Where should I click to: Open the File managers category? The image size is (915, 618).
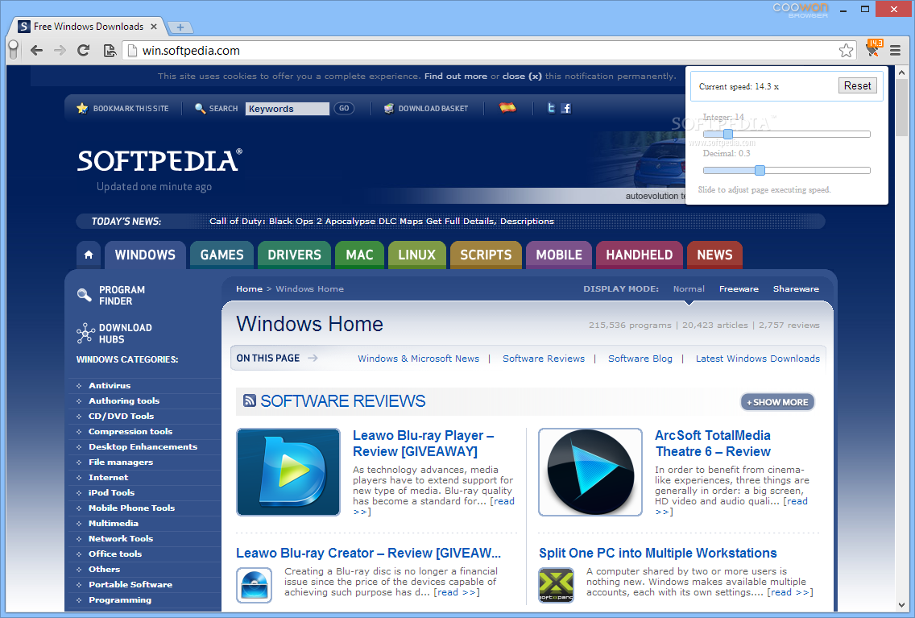coord(121,462)
